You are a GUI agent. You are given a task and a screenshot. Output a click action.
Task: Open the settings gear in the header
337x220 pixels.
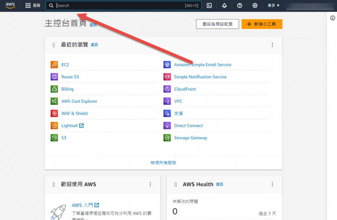pos(255,6)
